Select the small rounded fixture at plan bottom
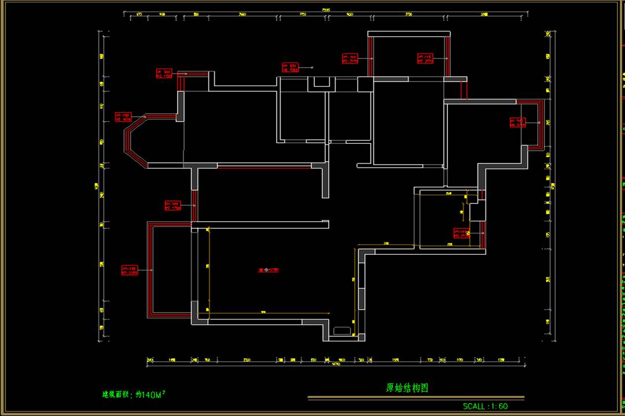 341,331
